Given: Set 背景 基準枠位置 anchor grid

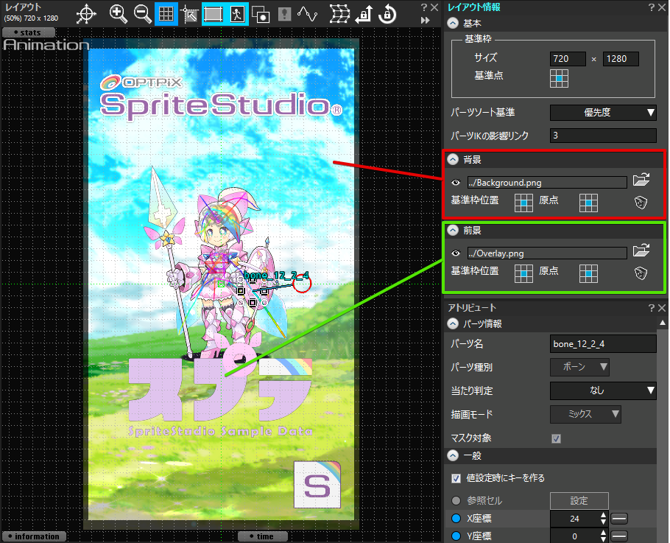Looking at the screenshot, I should (523, 203).
